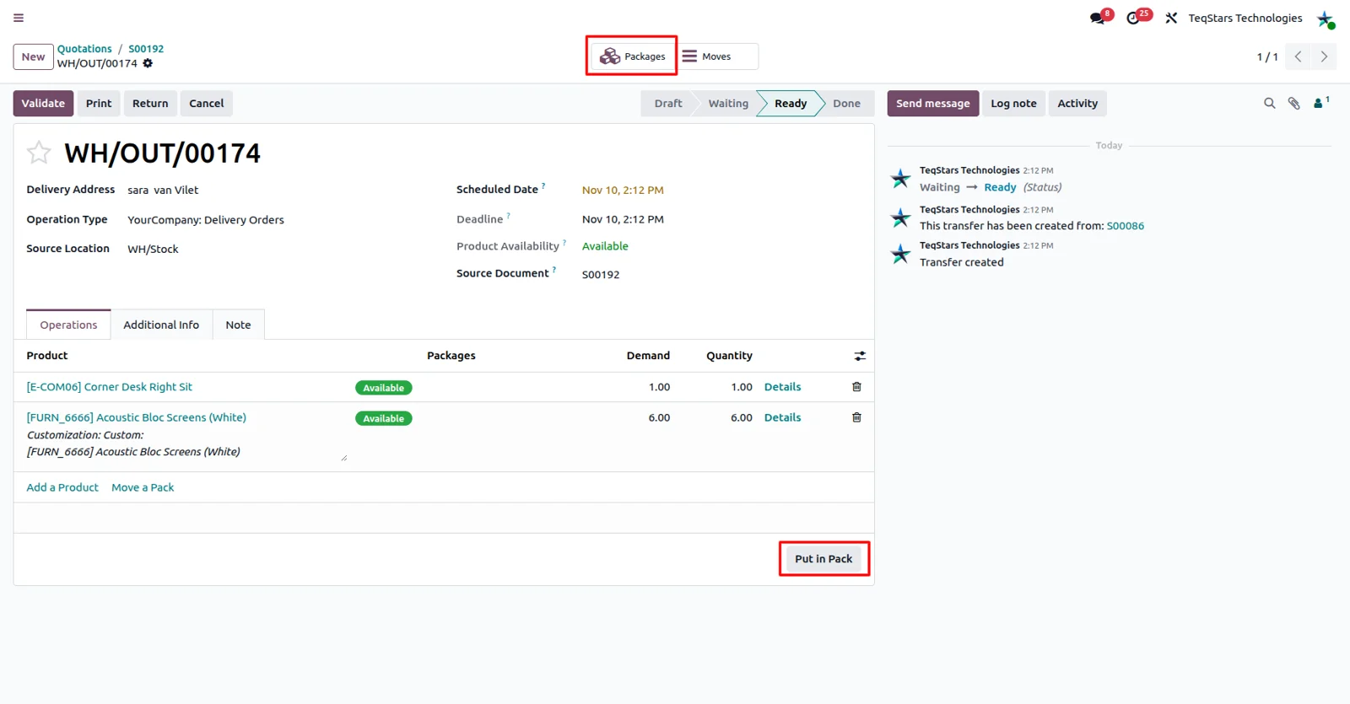Open S00086 link in chatter
Screen dimensions: 1350x704
tap(1126, 226)
